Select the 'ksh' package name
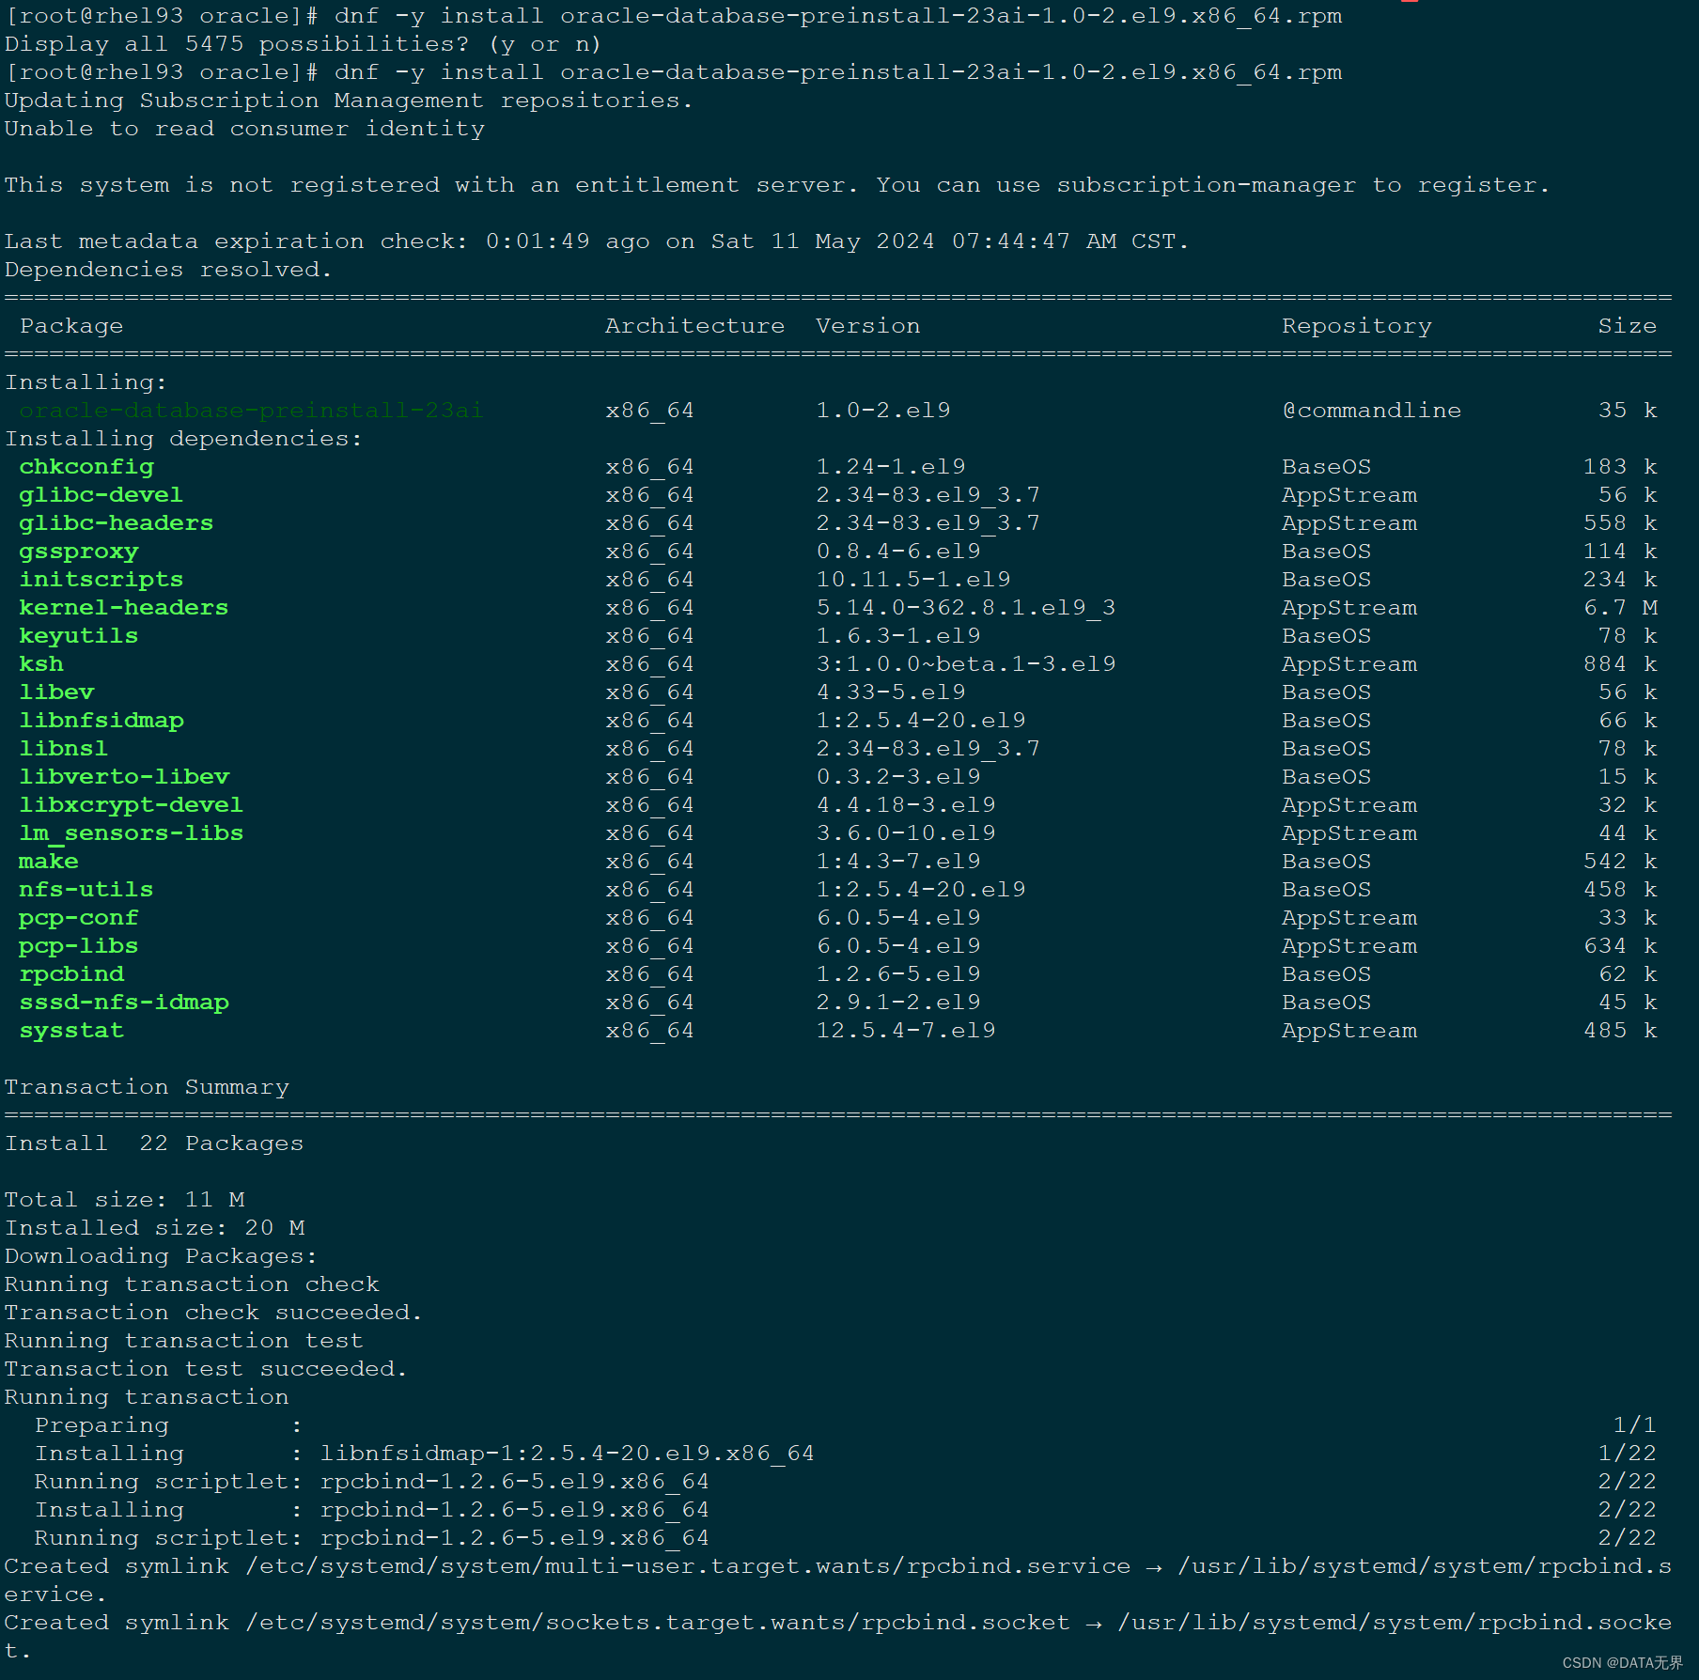Viewport: 1699px width, 1680px height. click(41, 664)
